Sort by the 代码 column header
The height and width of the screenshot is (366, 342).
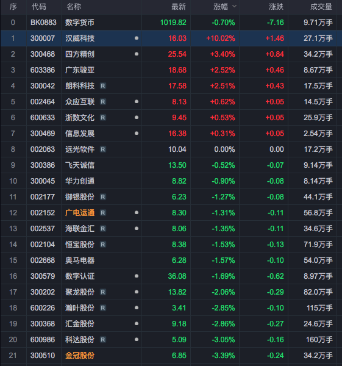(39, 7)
